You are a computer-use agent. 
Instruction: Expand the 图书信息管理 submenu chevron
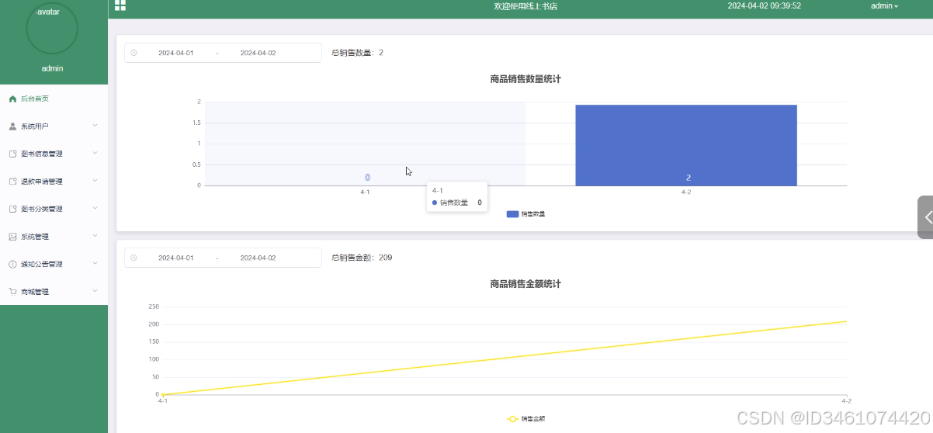pos(95,153)
